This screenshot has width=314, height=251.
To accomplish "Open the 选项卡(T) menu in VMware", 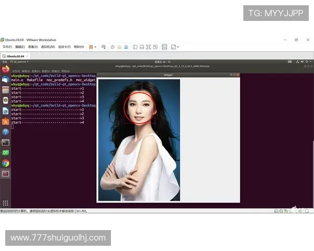I will pyautogui.click(x=64, y=47).
